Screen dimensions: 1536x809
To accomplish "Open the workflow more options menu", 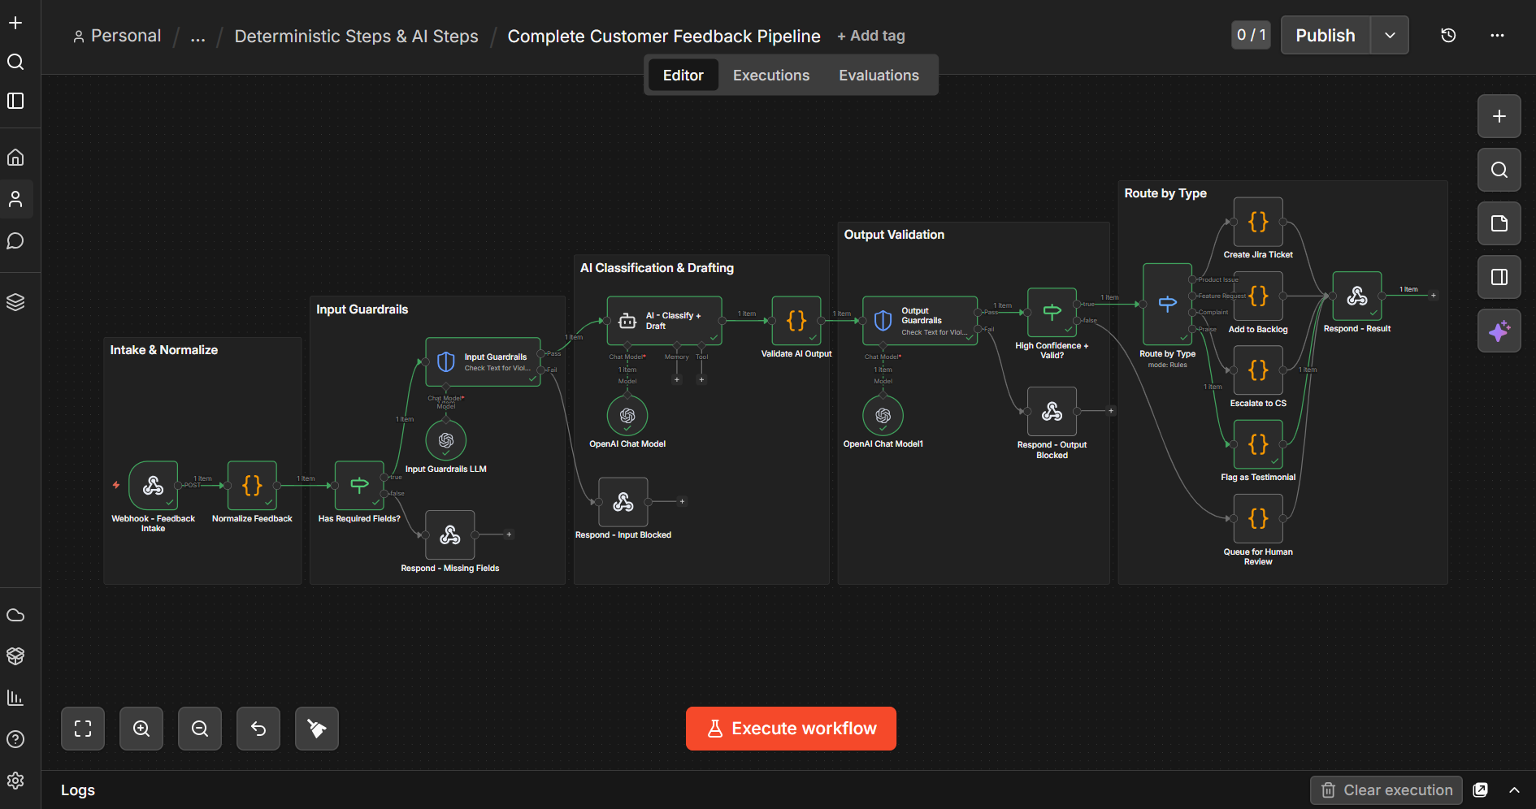I will (x=1497, y=36).
